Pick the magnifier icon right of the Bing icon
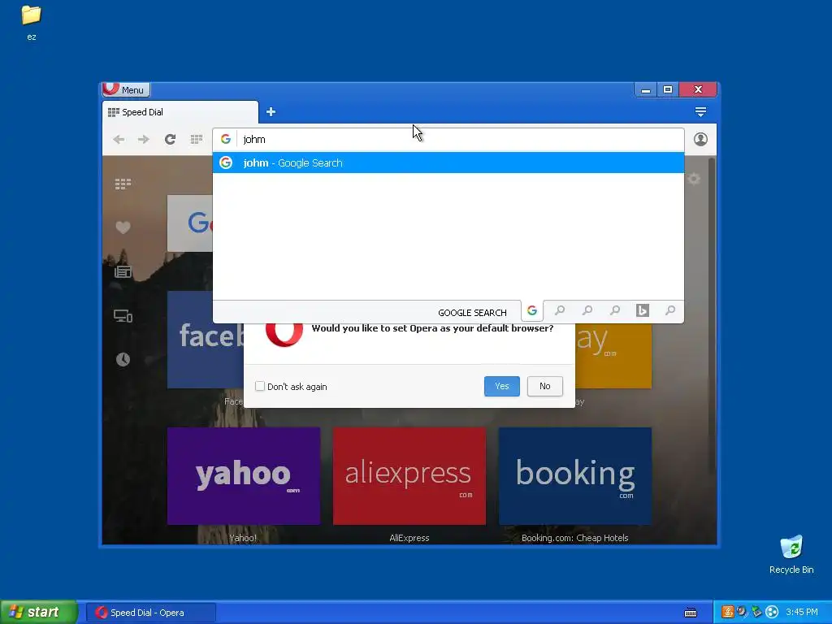This screenshot has width=832, height=624. coord(670,310)
